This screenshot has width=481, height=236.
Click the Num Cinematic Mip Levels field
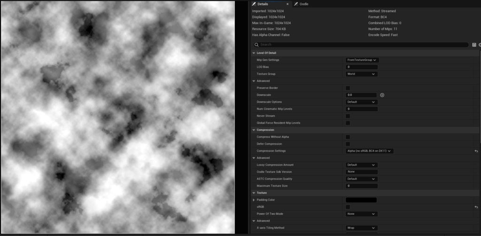(x=362, y=109)
